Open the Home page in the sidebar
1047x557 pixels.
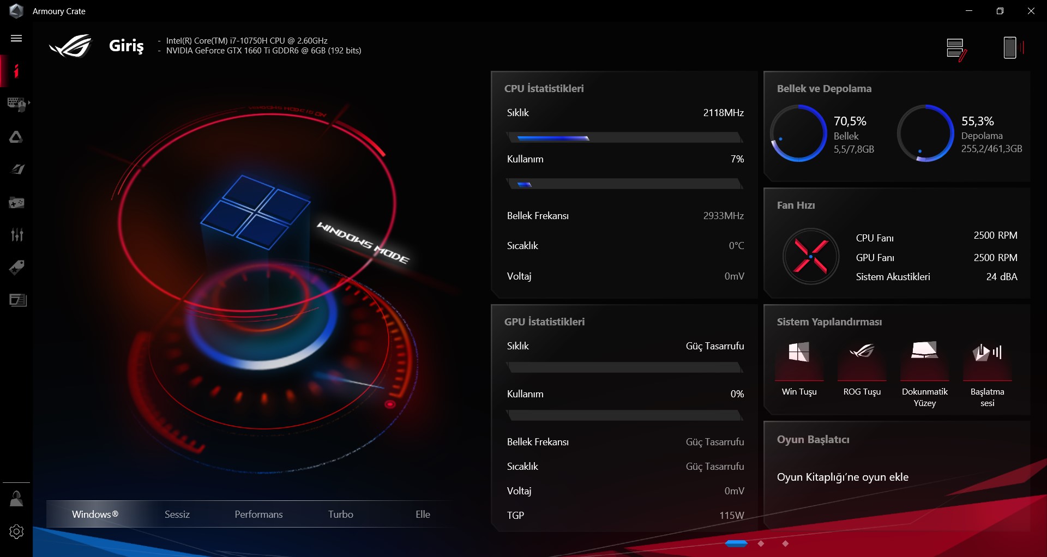pos(16,71)
